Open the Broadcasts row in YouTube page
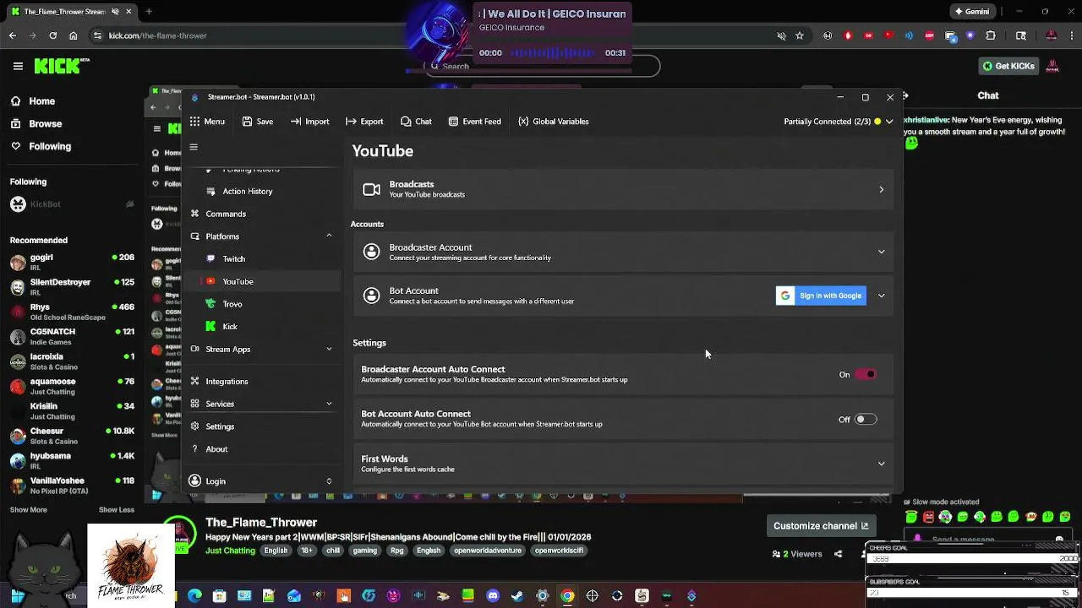The width and height of the screenshot is (1082, 608). click(623, 189)
